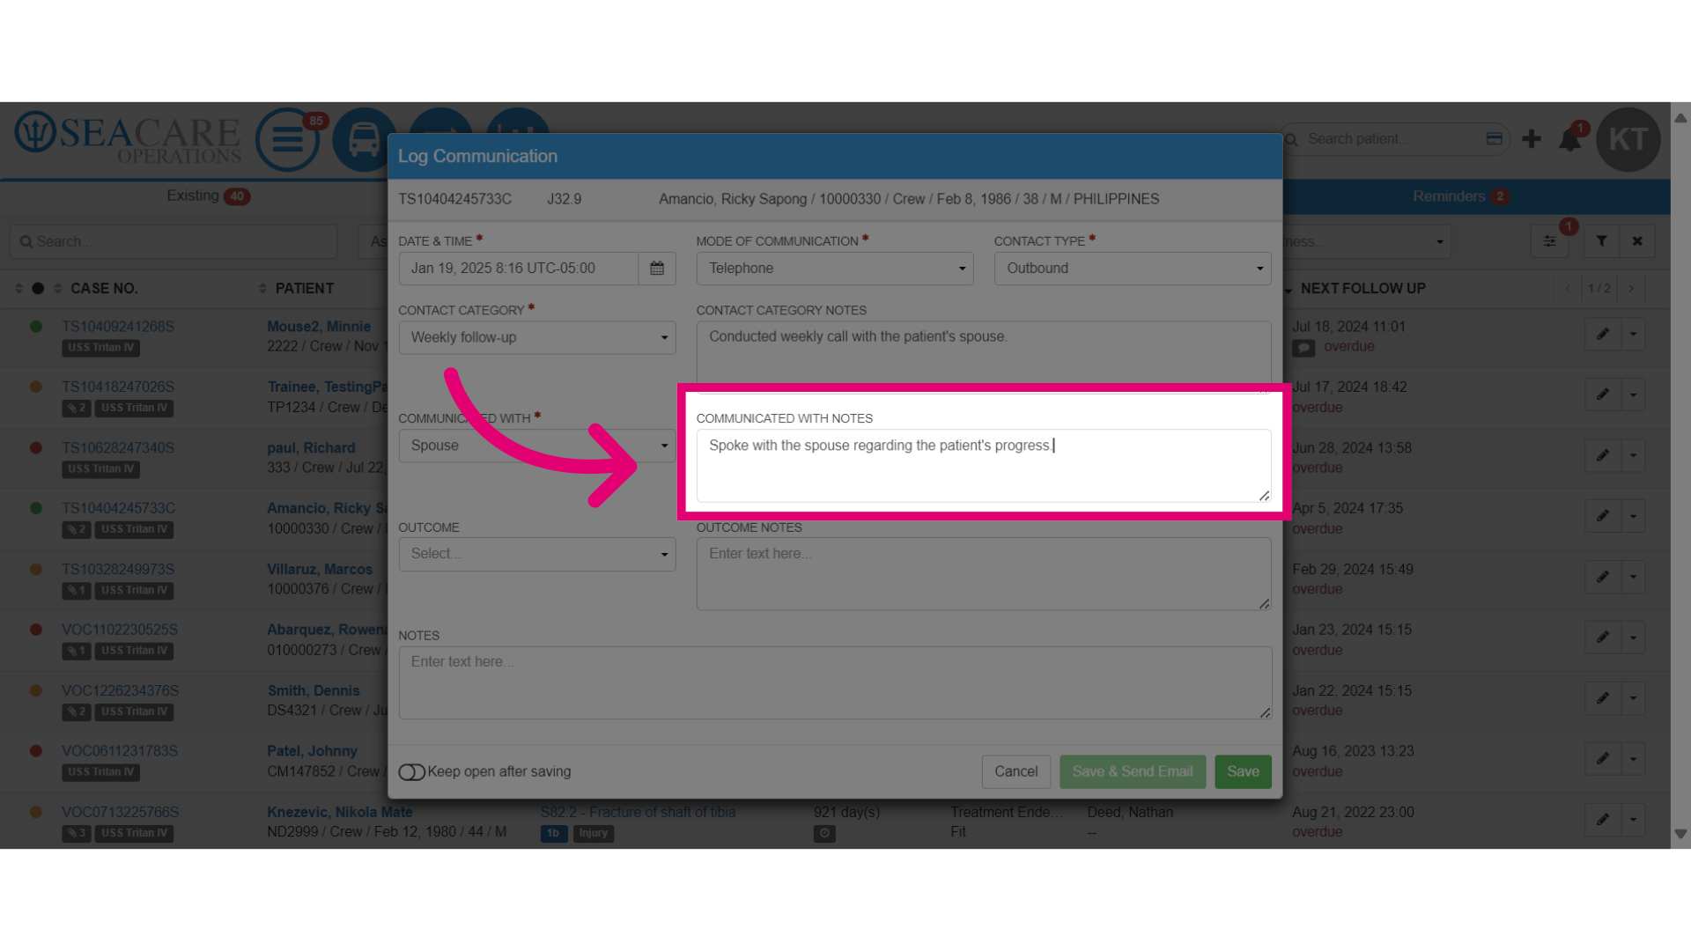Edit case with follow up Jul 17, 2024
The image size is (1691, 951).
[x=1603, y=395]
